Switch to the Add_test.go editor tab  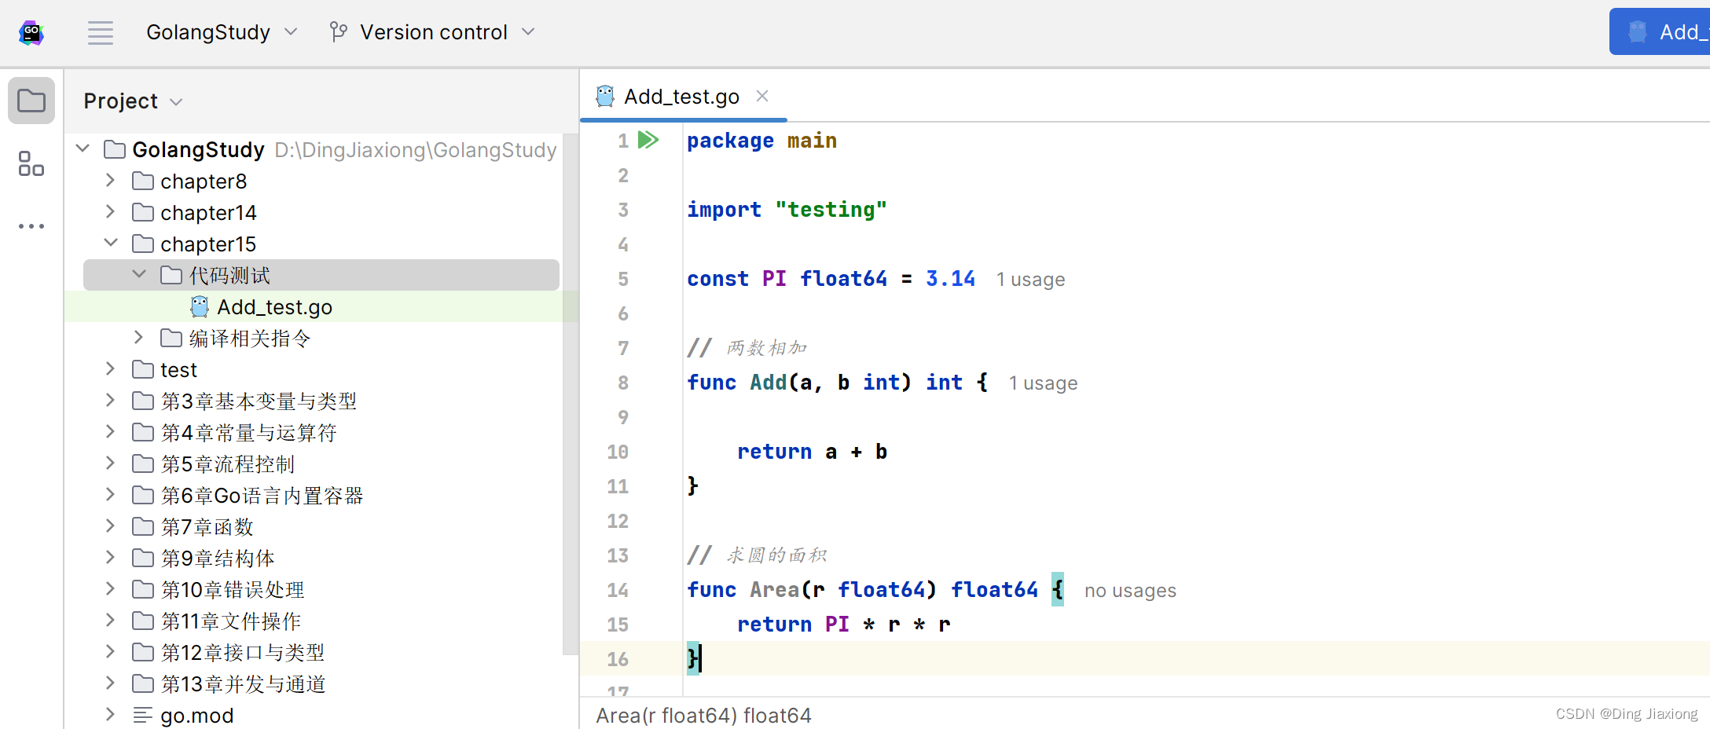point(681,97)
